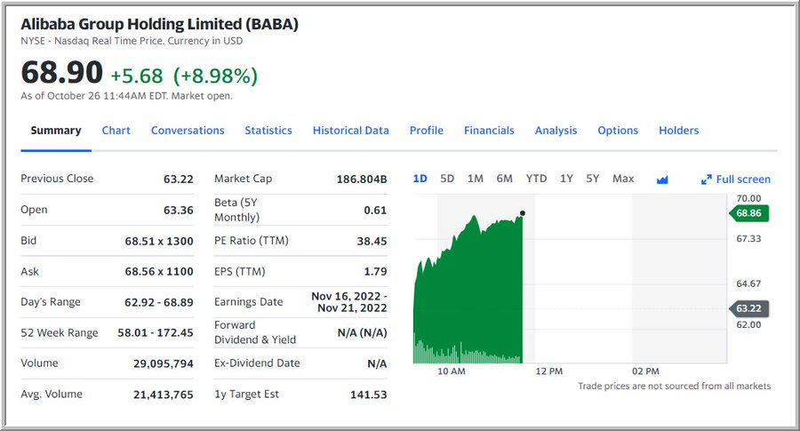800x431 pixels.
Task: Click the Volume value 29,095,794
Action: point(164,363)
